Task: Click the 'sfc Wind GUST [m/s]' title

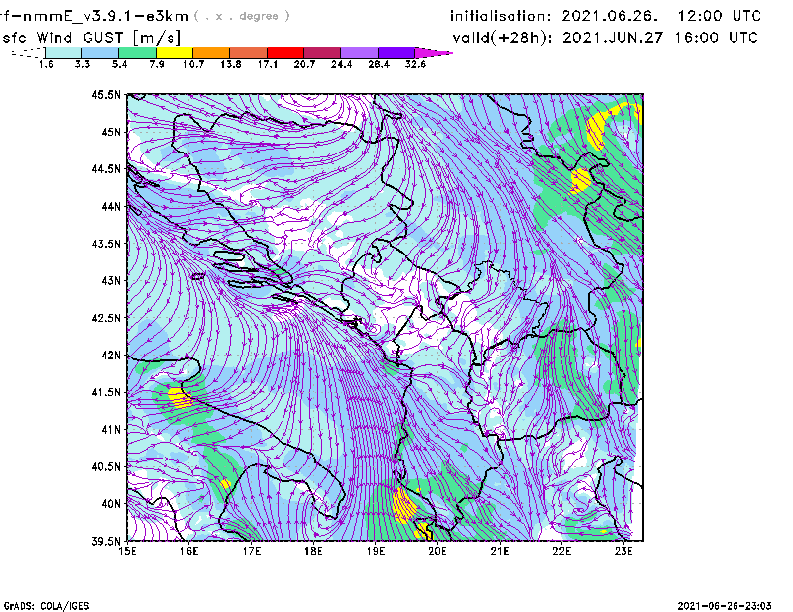Action: coord(91,38)
